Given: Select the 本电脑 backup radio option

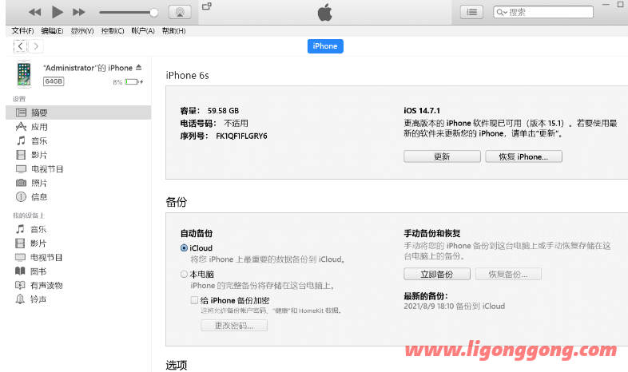Looking at the screenshot, I should point(184,274).
